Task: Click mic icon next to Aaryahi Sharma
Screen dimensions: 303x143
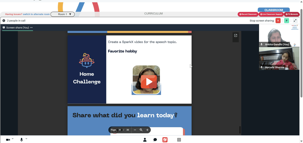Action: click(261, 68)
